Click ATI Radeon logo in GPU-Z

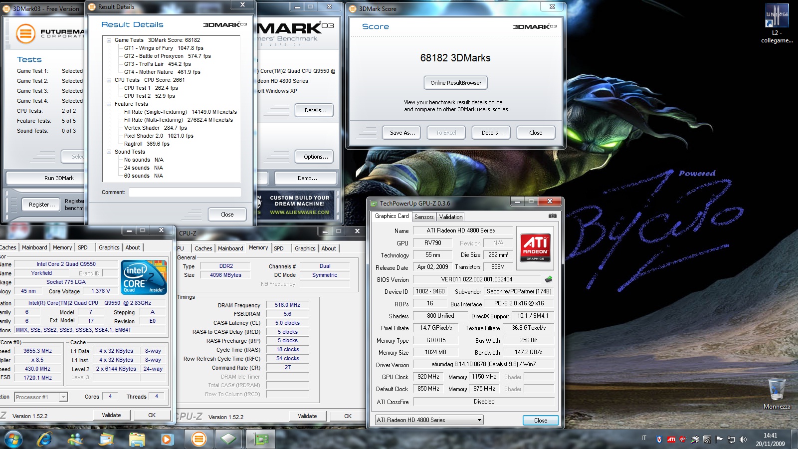pyautogui.click(x=536, y=247)
